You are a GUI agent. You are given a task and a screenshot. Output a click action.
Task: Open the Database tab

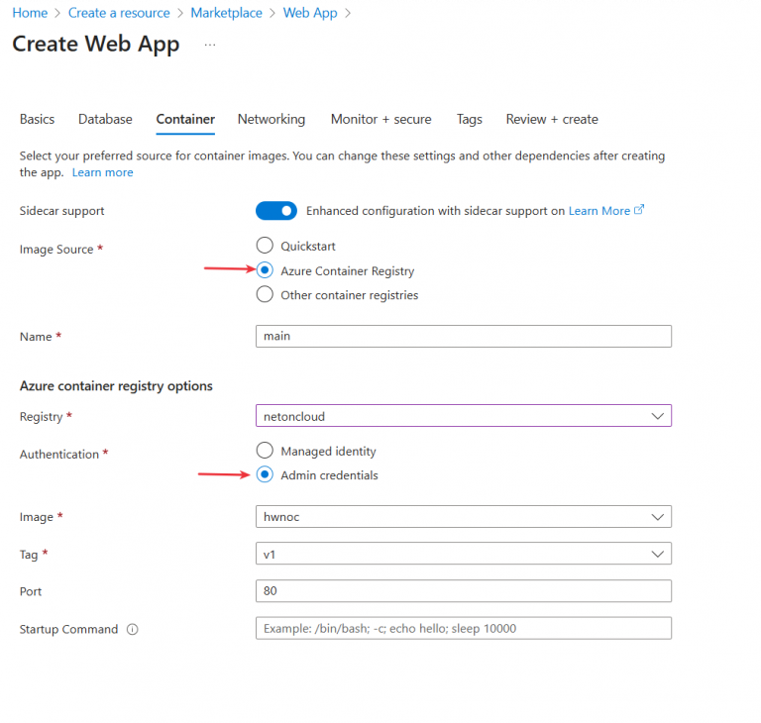tap(105, 120)
